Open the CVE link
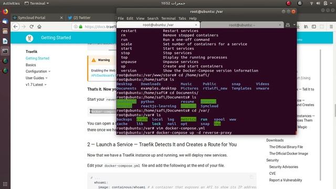The width and height of the screenshot is (336, 189). 272,174
